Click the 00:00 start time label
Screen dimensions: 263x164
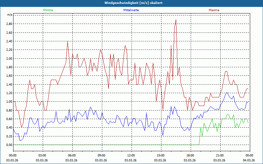pyautogui.click(x=13, y=155)
